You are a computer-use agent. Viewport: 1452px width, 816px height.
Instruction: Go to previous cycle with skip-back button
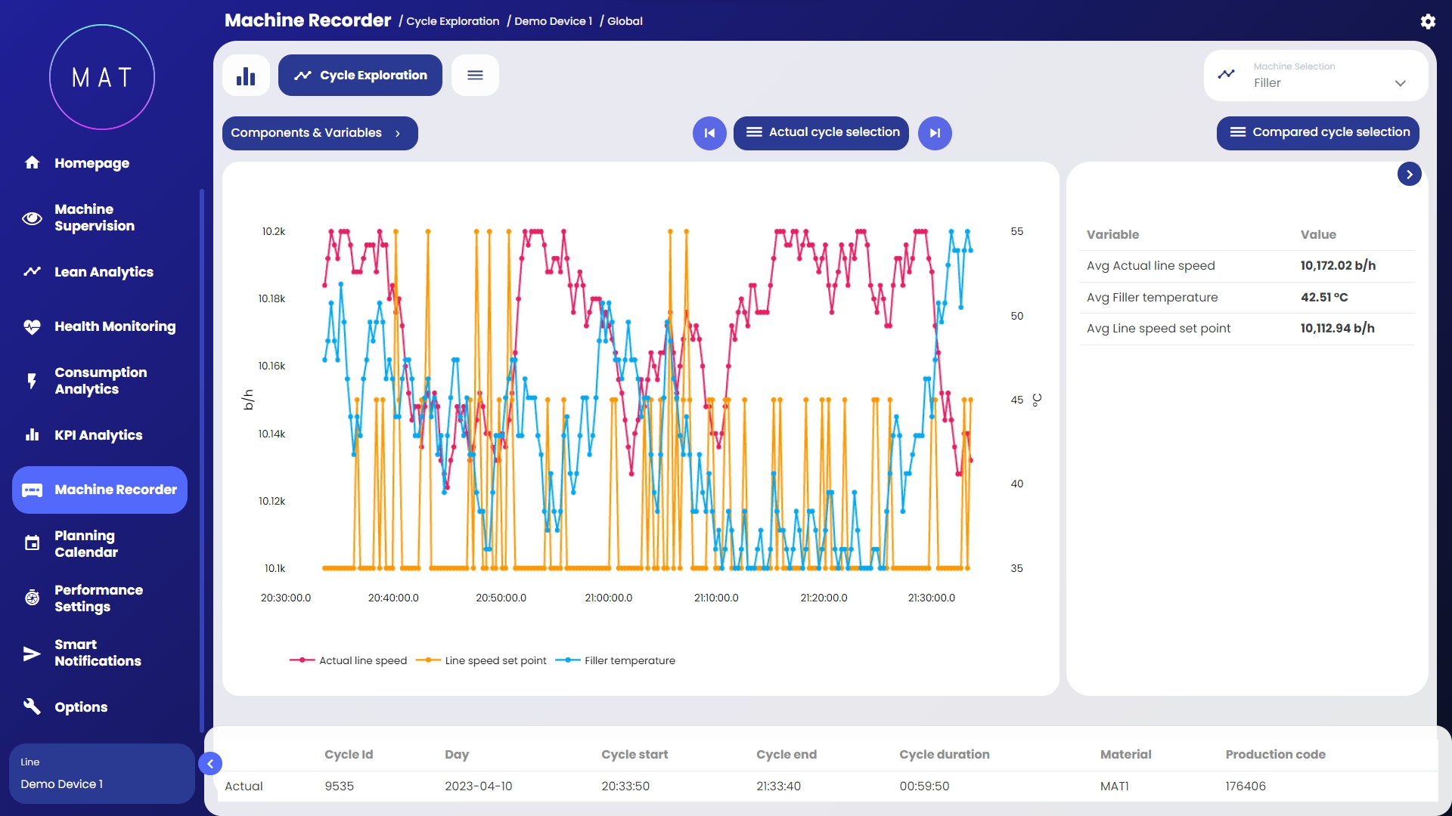(x=709, y=133)
